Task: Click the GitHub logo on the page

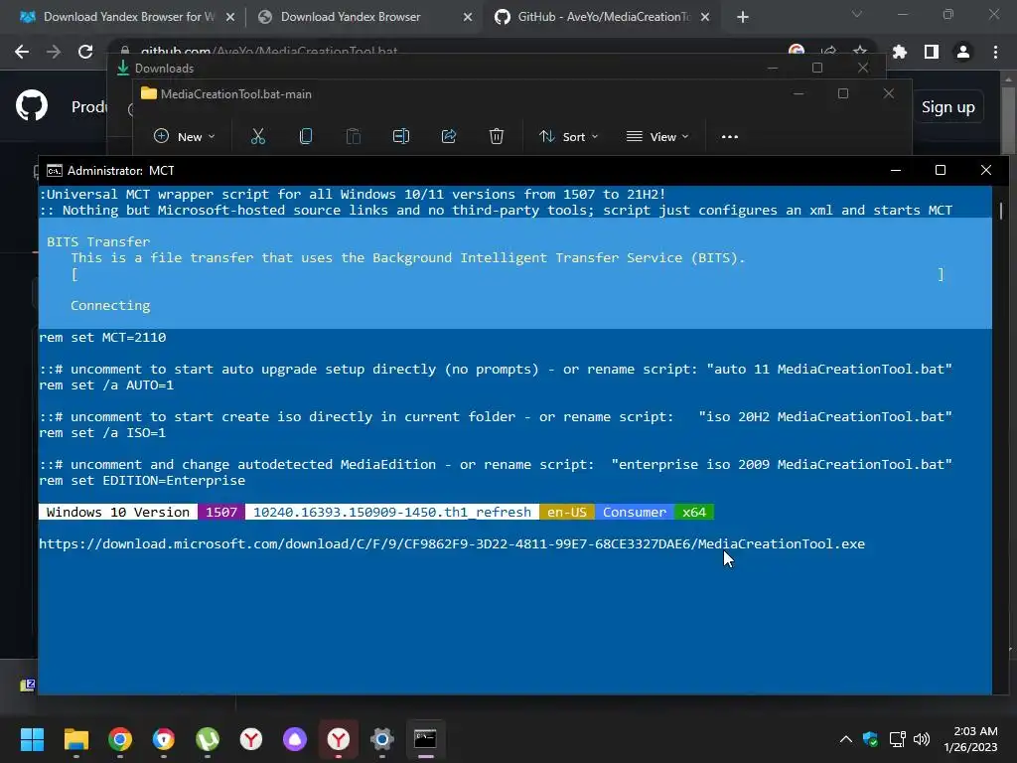Action: click(x=32, y=105)
